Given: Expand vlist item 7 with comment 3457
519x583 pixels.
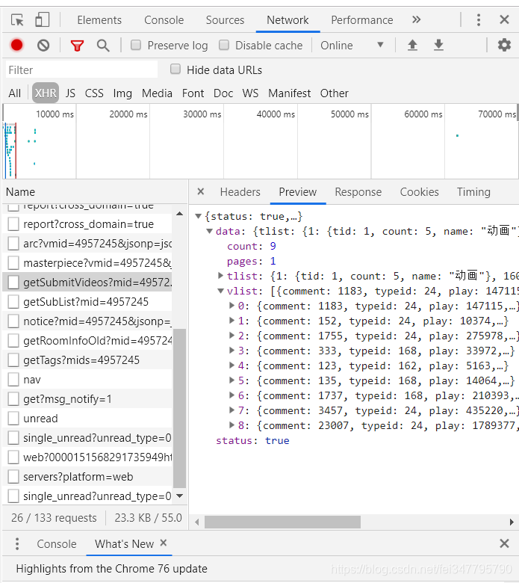Looking at the screenshot, I should [x=231, y=410].
